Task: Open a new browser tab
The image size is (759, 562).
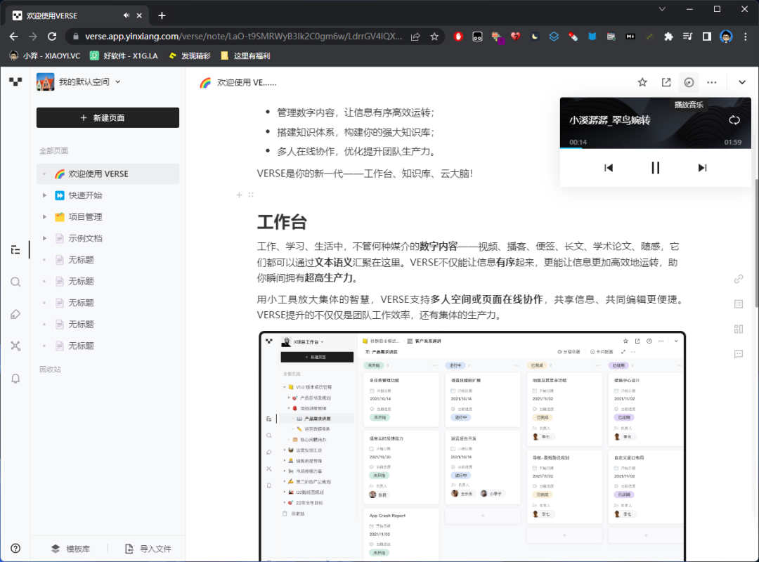Action: click(x=162, y=15)
